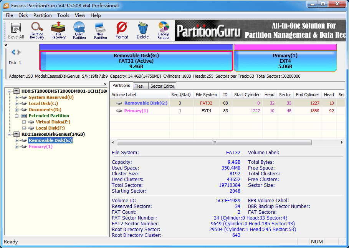Open the Backup Partition tool
The image size is (349, 248).
pyautogui.click(x=164, y=30)
